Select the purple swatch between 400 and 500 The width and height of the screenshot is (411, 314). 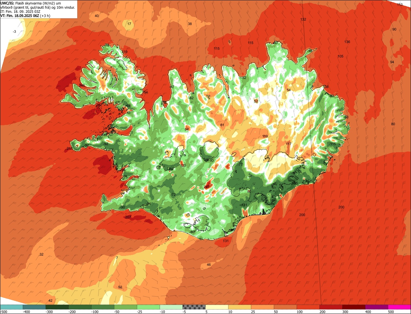click(x=377, y=307)
